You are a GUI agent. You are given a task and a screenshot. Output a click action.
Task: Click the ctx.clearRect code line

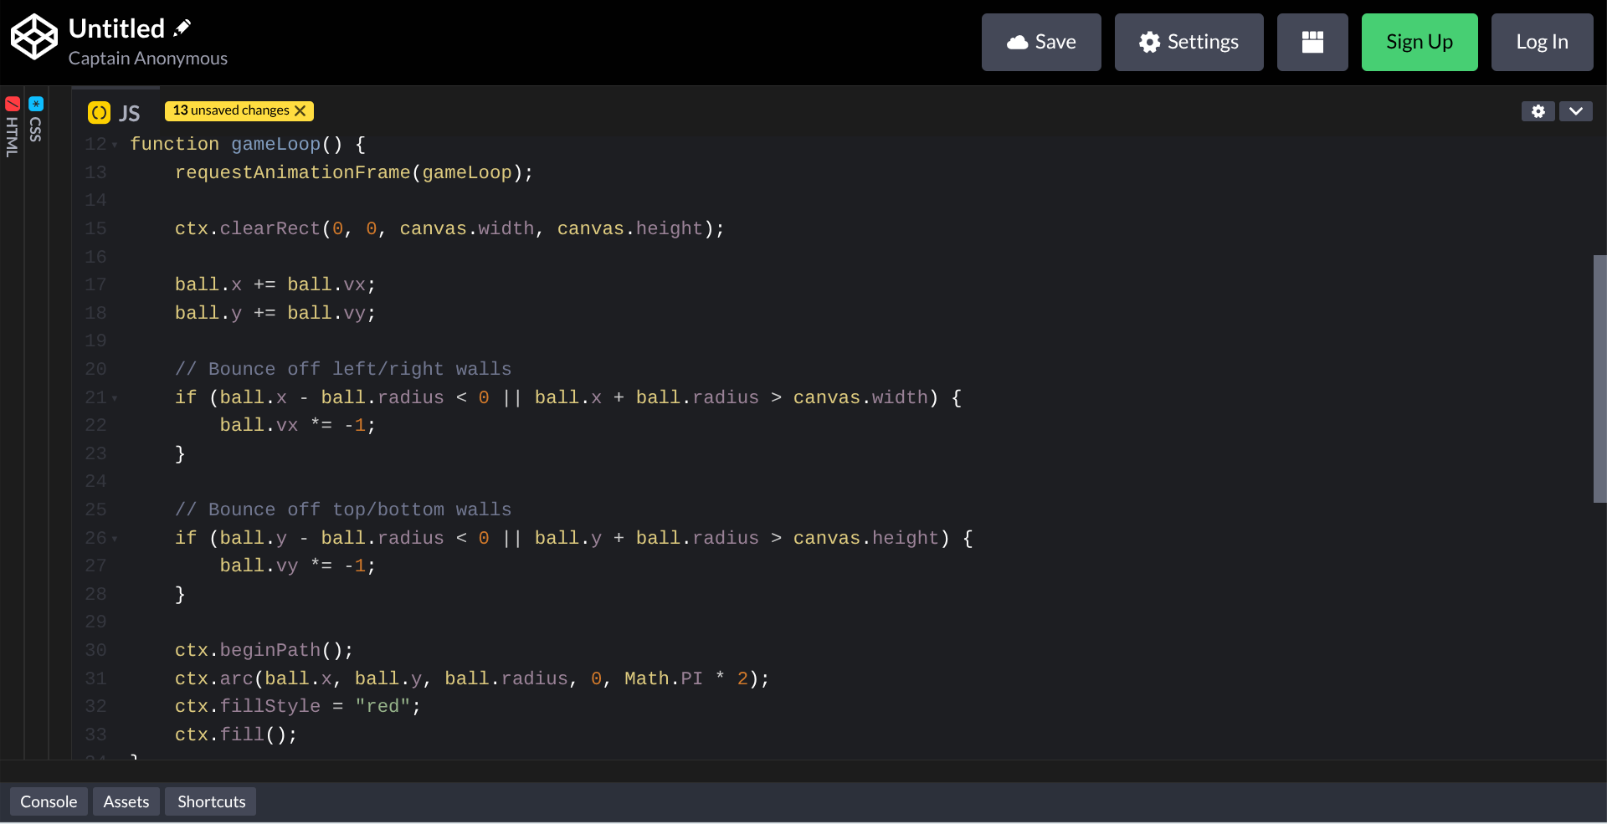click(449, 228)
